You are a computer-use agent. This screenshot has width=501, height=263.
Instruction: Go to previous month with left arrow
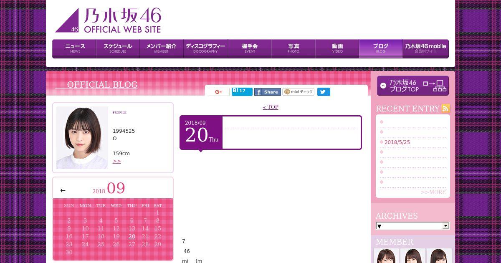pyautogui.click(x=63, y=190)
